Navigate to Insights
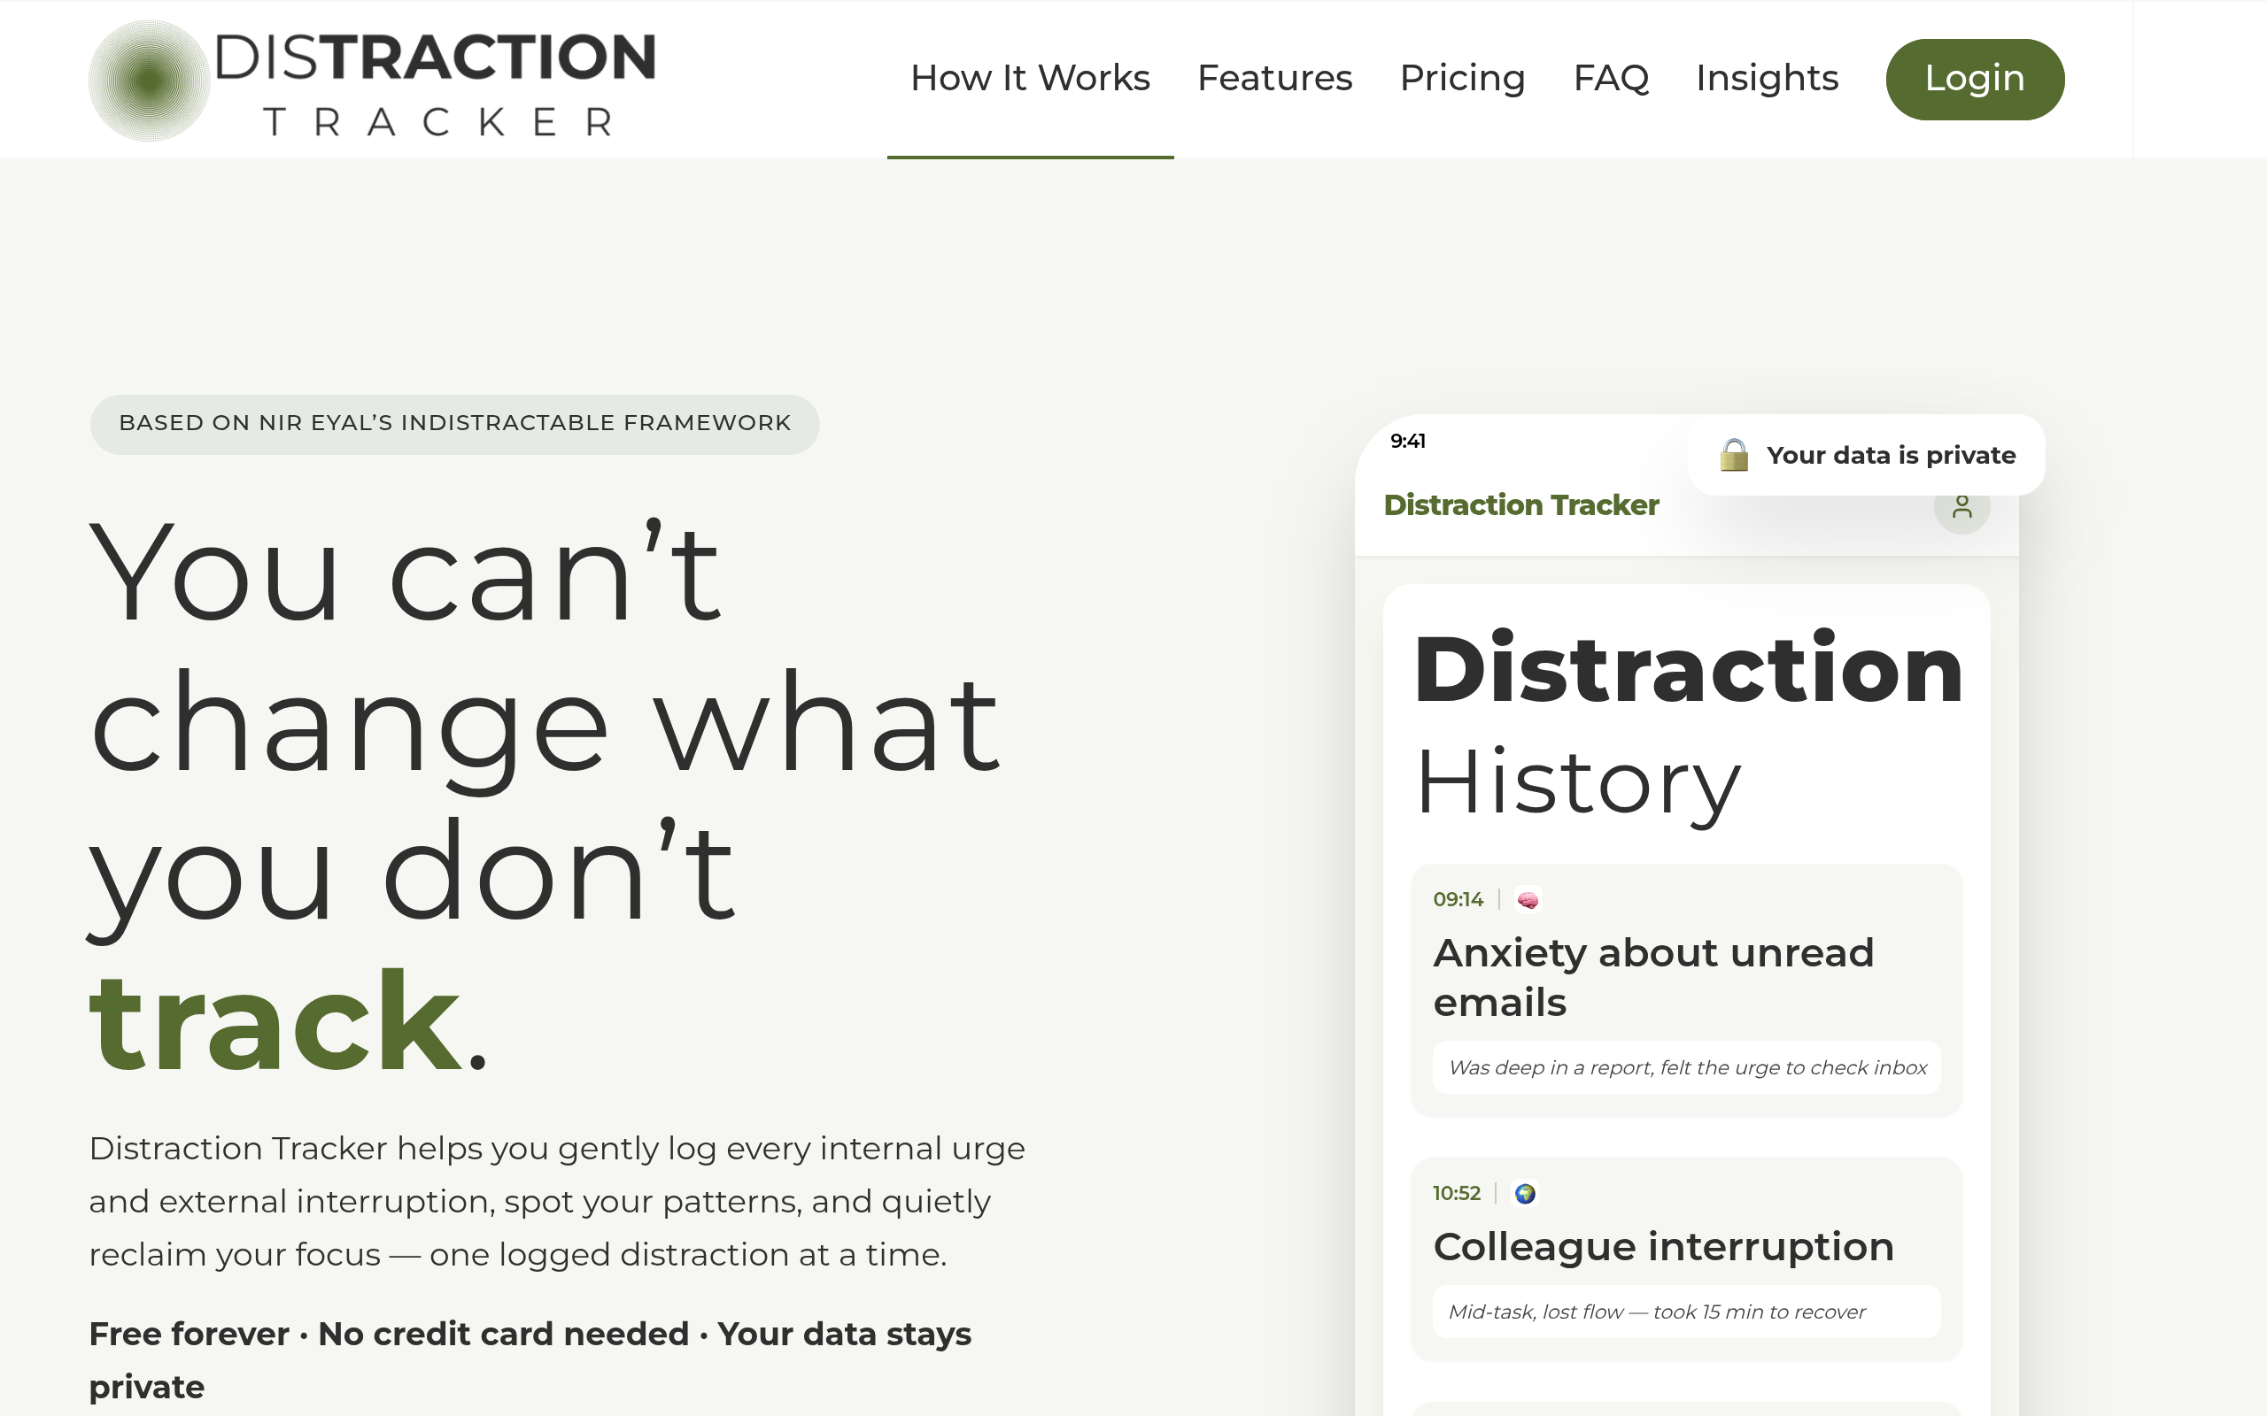The height and width of the screenshot is (1416, 2267). [1767, 78]
